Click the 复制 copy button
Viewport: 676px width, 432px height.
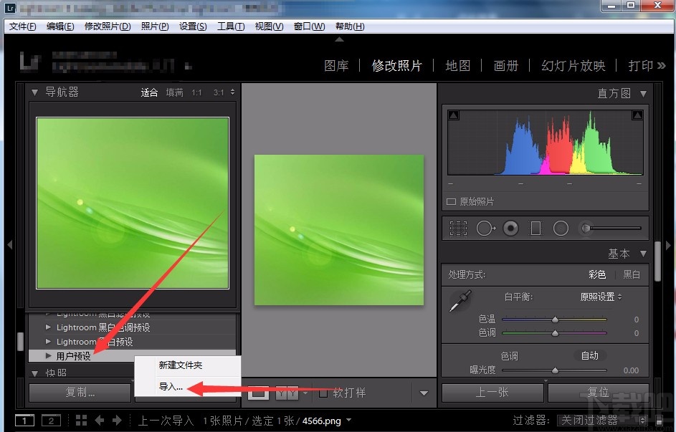[80, 393]
